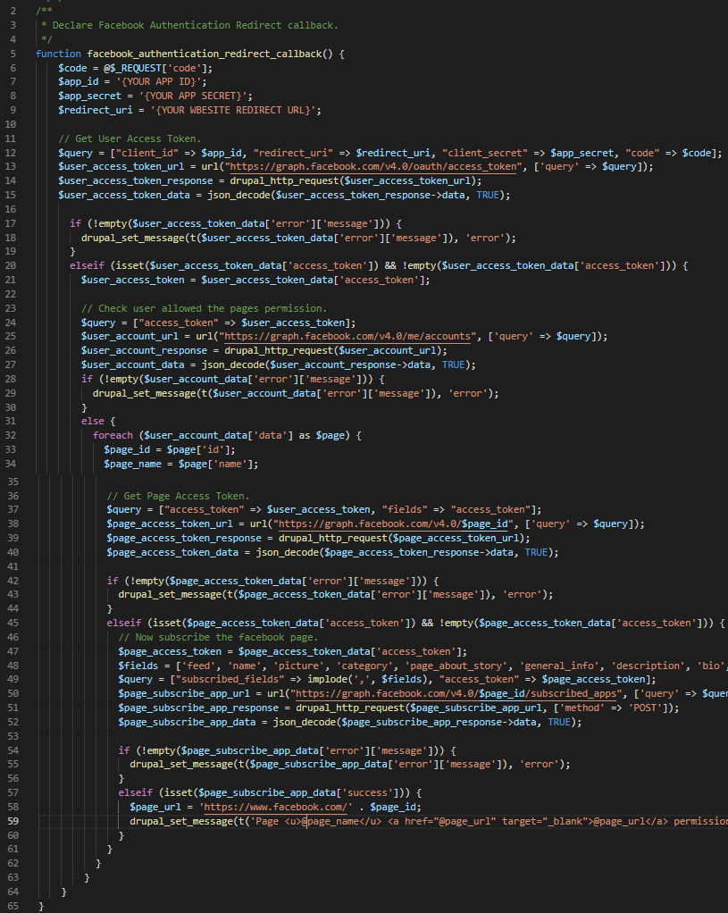Click the $page_url variable on line 58

(155, 807)
